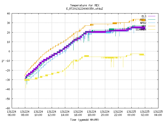Click the y-axis label -40
Screen dimensions: 163x122
pos(8,89)
